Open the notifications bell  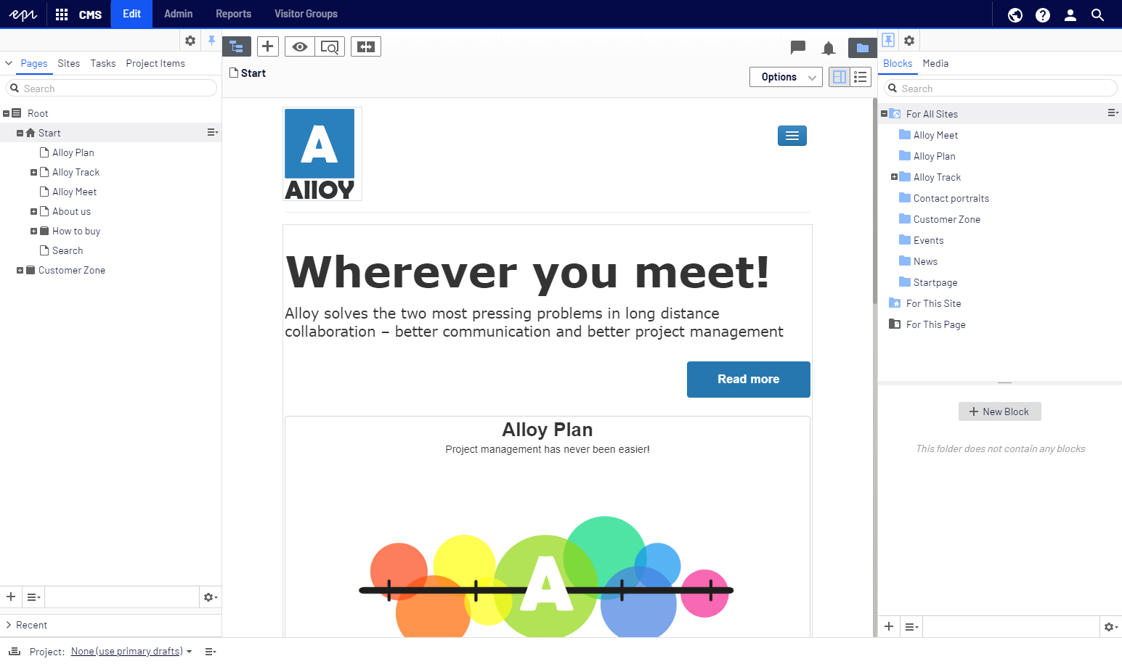pos(828,49)
